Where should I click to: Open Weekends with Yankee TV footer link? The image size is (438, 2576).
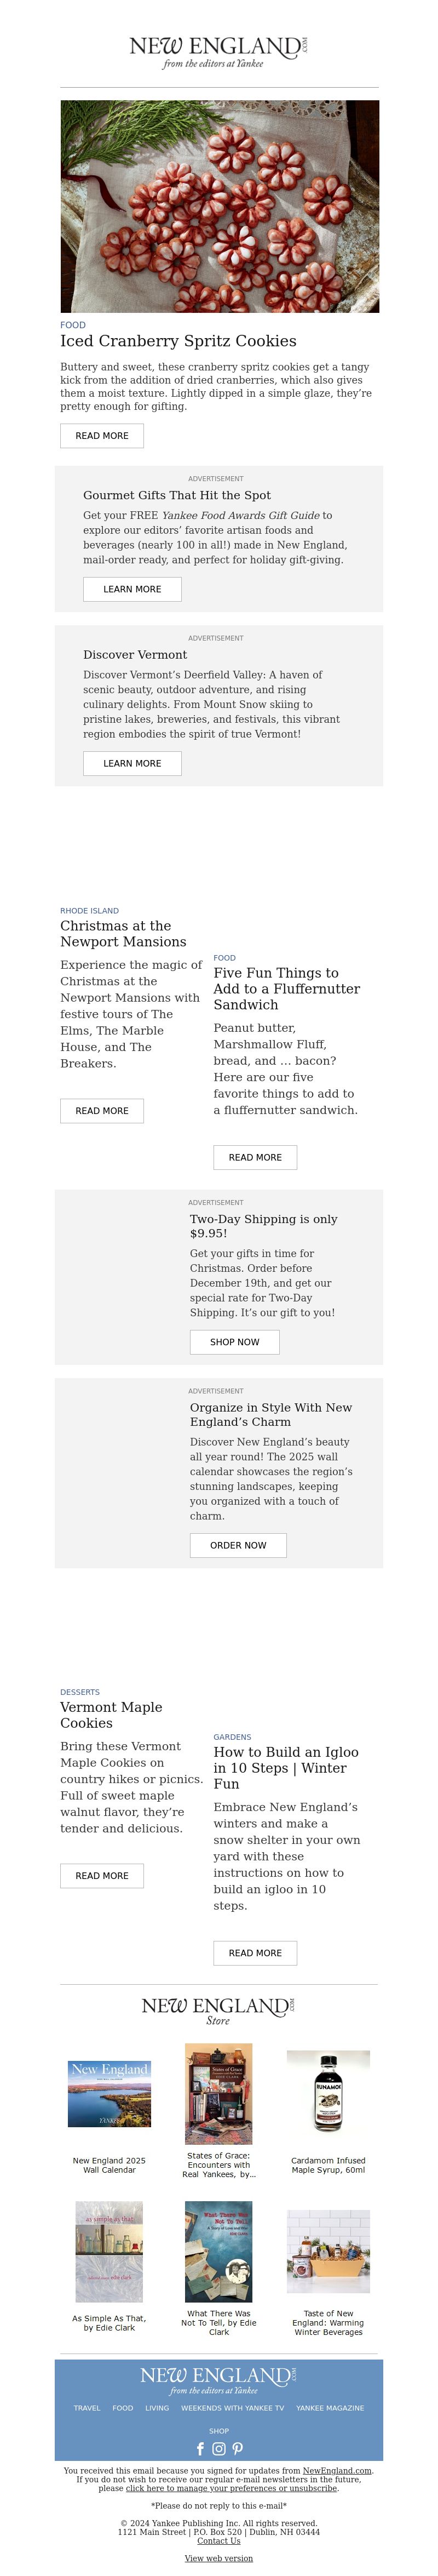pyautogui.click(x=232, y=2408)
